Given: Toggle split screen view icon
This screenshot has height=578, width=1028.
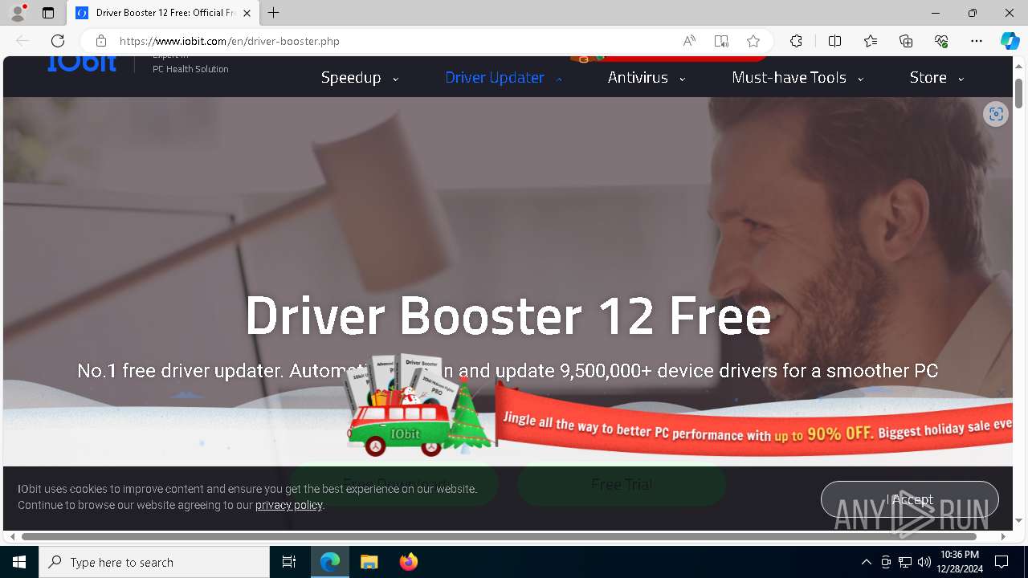Looking at the screenshot, I should [x=834, y=41].
